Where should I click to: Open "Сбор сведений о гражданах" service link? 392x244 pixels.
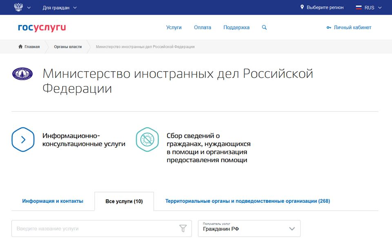pos(209,148)
